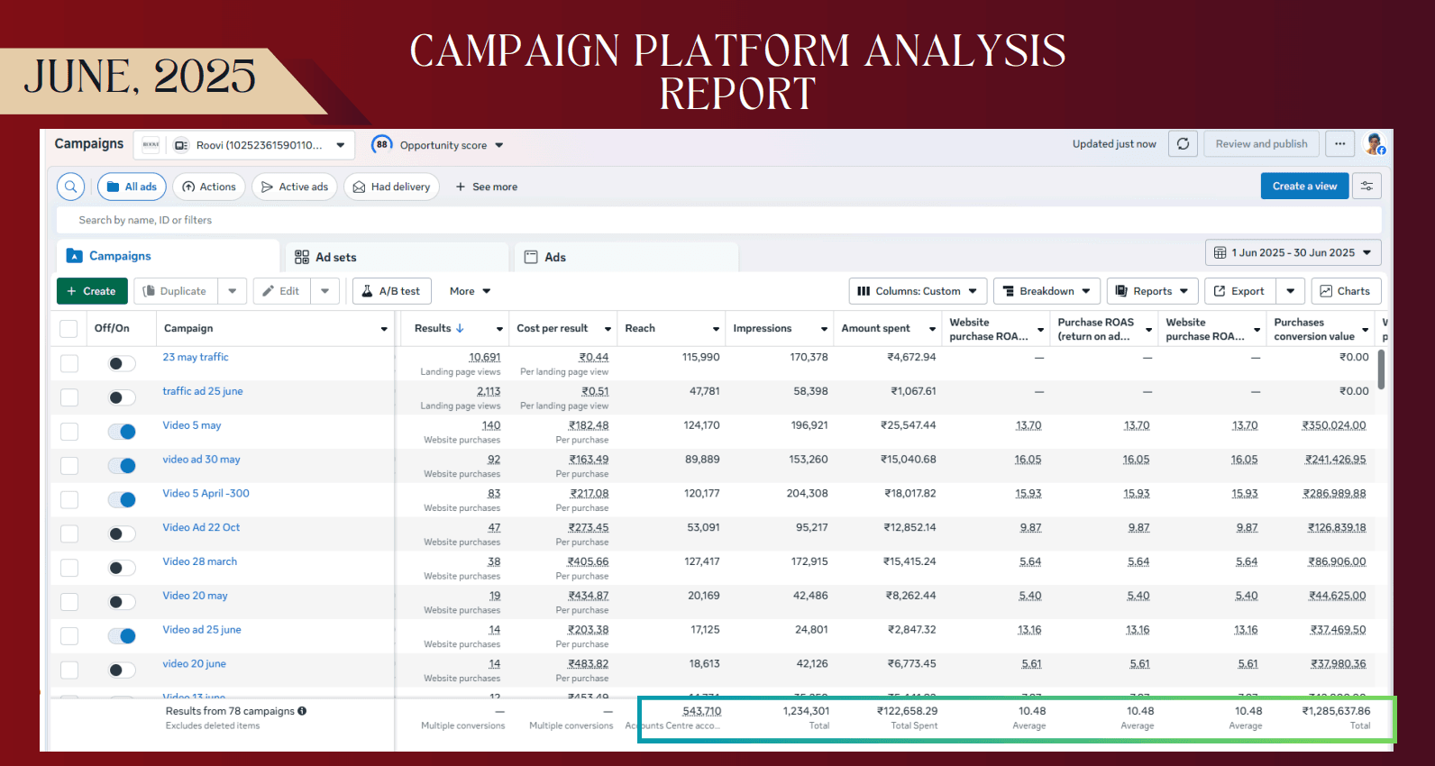Click the A/B test flask button
The image size is (1435, 766).
(392, 291)
